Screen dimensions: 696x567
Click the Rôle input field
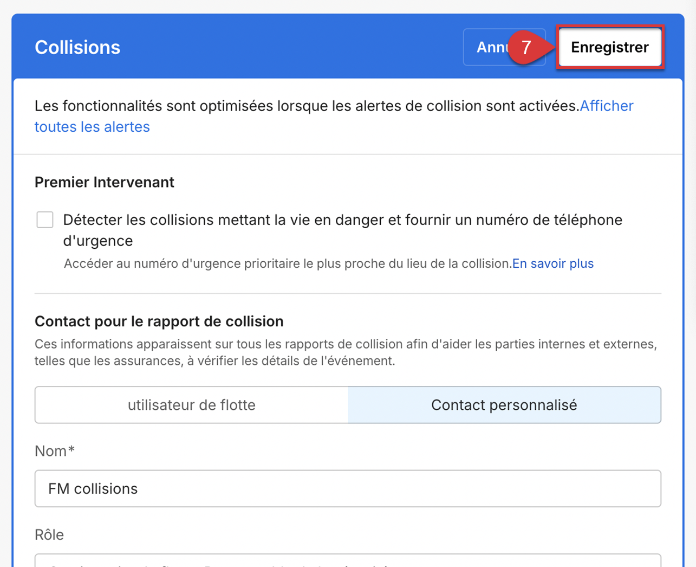348,560
